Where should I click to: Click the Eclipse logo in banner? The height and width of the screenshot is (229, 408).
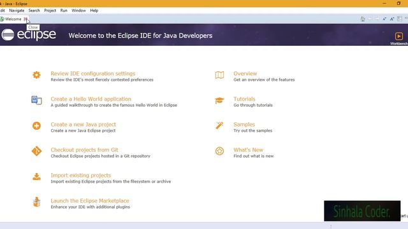pos(29,35)
